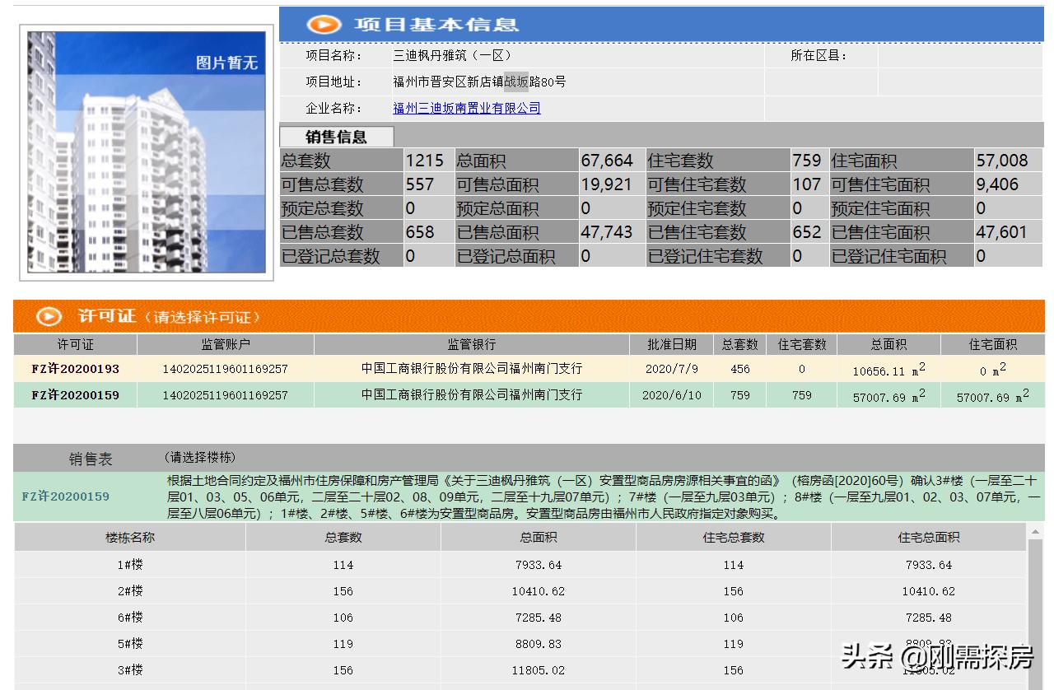Click the 楼栋名称 column header
Viewport: 1054px width, 690px height.
coord(128,538)
